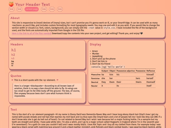This screenshot has height=128, width=171.
Task: Click 'Don't pick up the phone' list item
Action: [x=104, y=59]
